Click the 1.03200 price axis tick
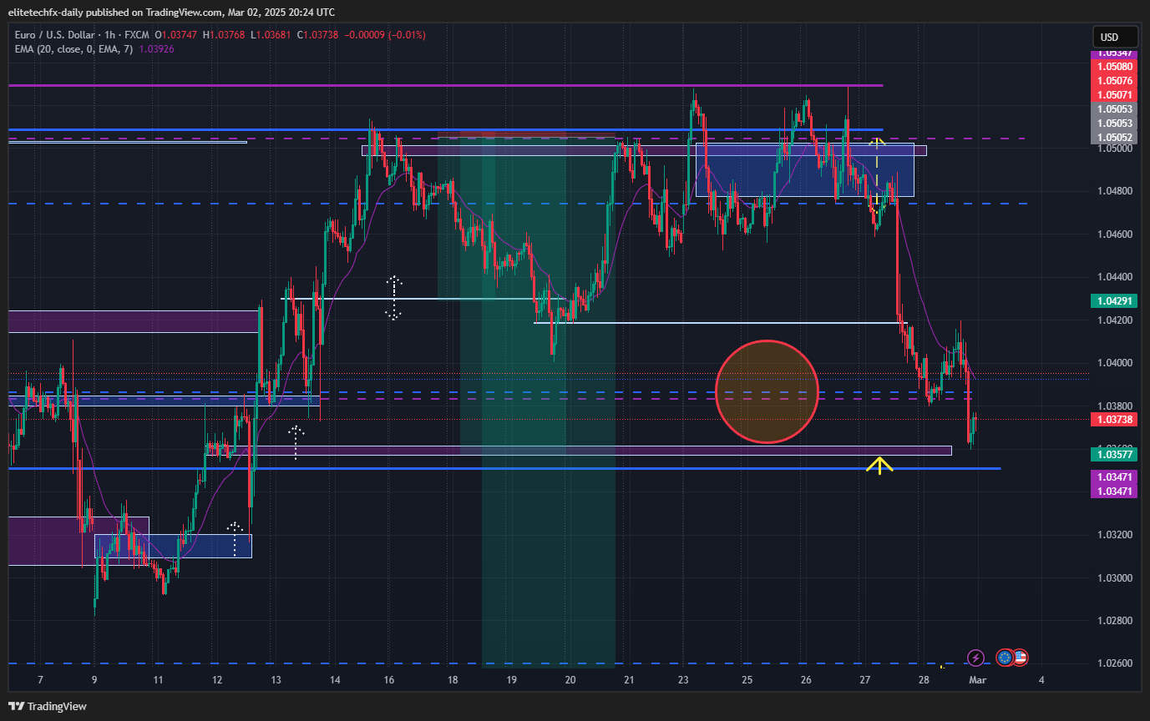The width and height of the screenshot is (1150, 721). [x=1114, y=535]
